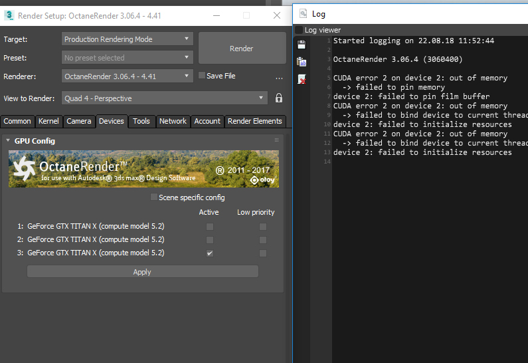The height and width of the screenshot is (363, 528).
Task: Uncheck Active for GPU 3 TITAN X
Action: point(210,253)
